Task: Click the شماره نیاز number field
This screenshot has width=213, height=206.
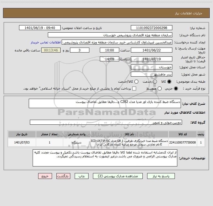Action: tap(152, 28)
